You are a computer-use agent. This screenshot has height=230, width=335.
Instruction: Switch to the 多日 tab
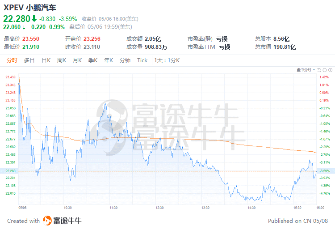(x=29, y=60)
